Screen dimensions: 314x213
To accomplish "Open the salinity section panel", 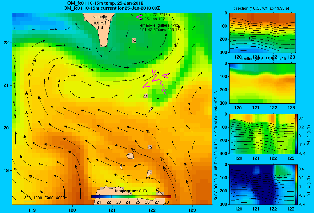I will [262, 83].
